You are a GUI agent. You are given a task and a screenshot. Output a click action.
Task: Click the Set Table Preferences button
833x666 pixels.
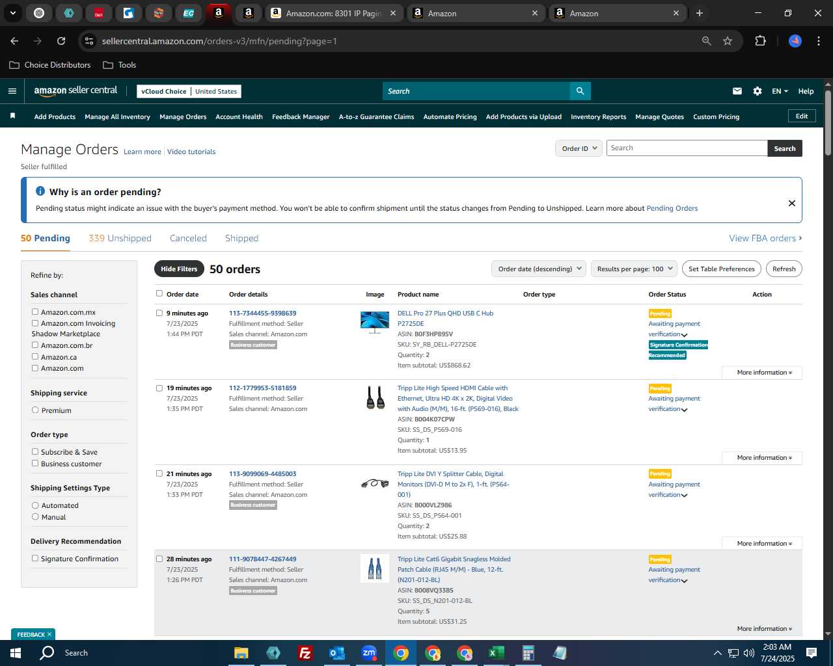(721, 269)
